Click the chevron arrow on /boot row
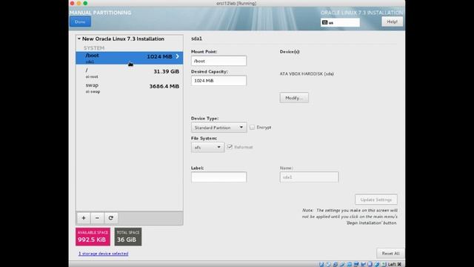 click(x=178, y=56)
